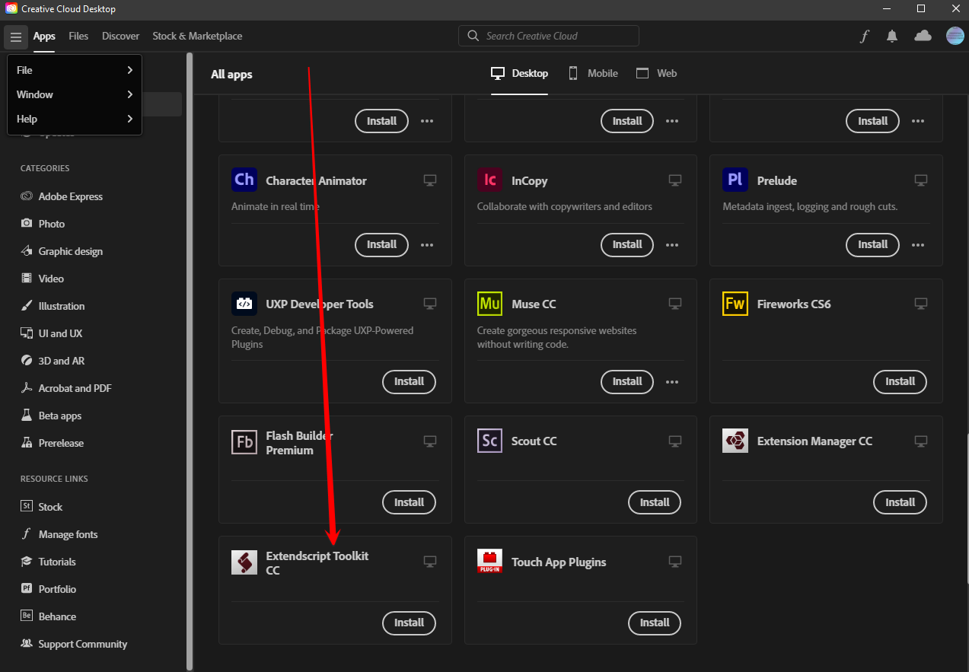Switch to the Mobile tab

(593, 73)
